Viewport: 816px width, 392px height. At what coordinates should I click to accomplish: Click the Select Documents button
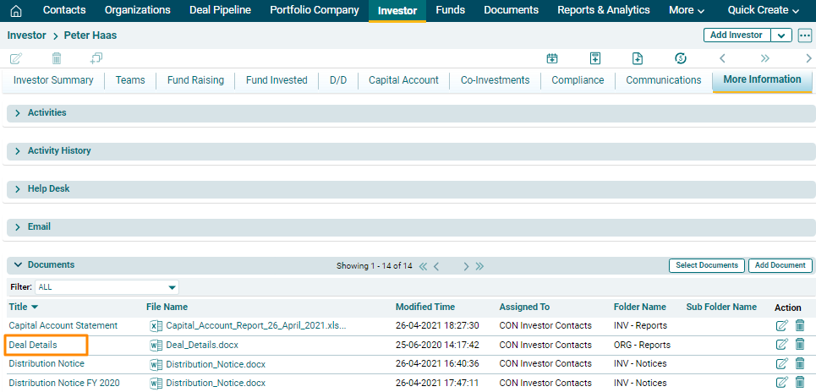(x=707, y=265)
